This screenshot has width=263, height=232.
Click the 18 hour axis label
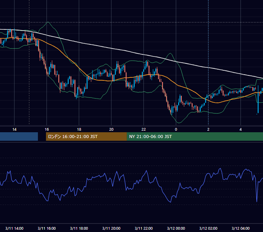click(x=79, y=130)
